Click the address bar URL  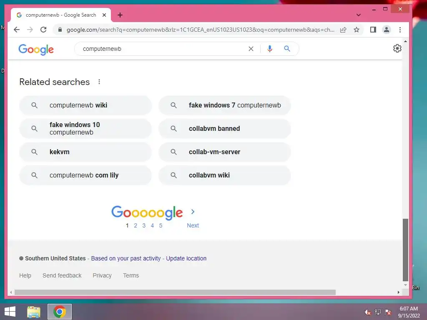coord(200,30)
